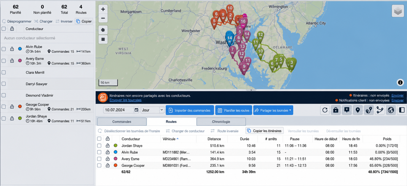Click the date field 10.07.2024

pyautogui.click(x=118, y=110)
